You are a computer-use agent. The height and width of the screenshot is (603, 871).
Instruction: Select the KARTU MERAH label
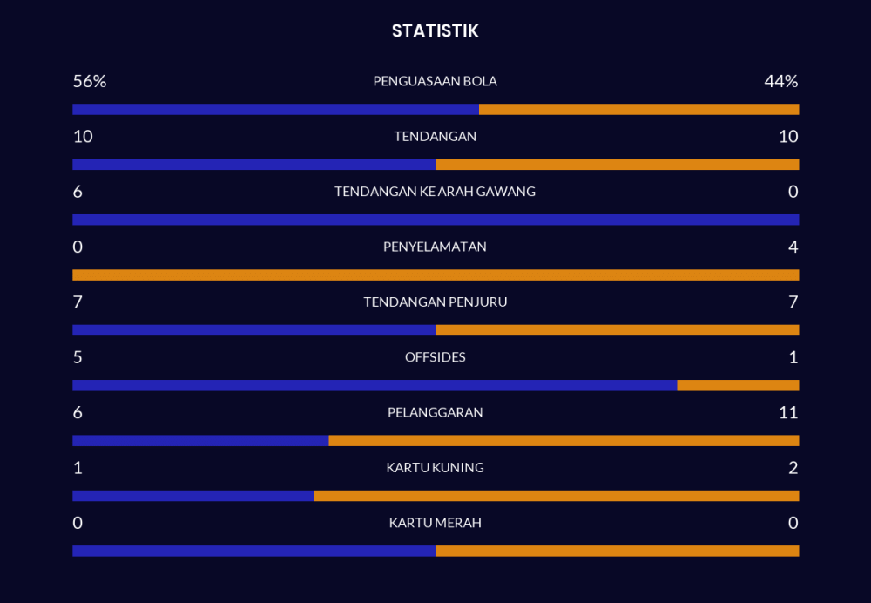point(435,523)
